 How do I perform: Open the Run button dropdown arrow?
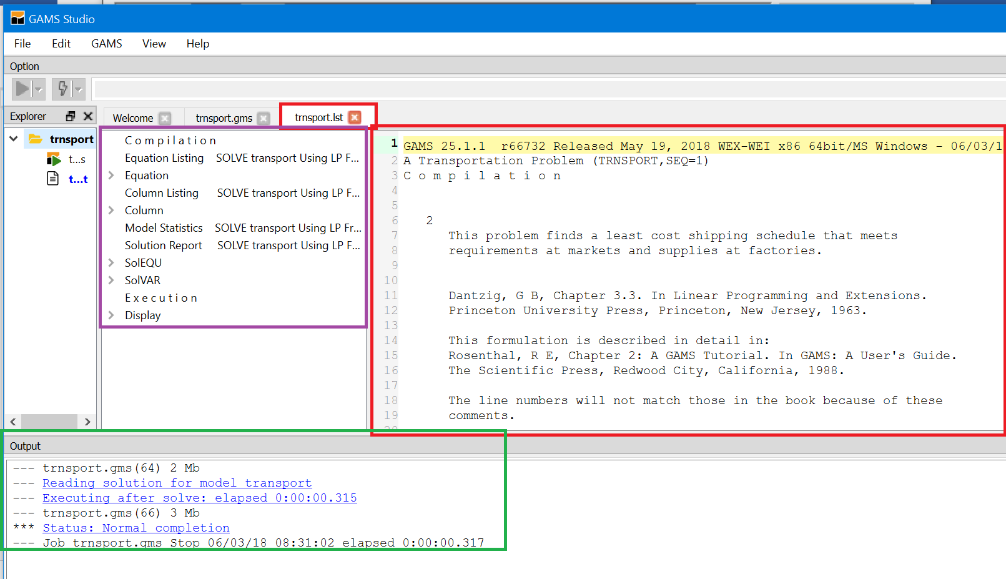click(x=39, y=89)
